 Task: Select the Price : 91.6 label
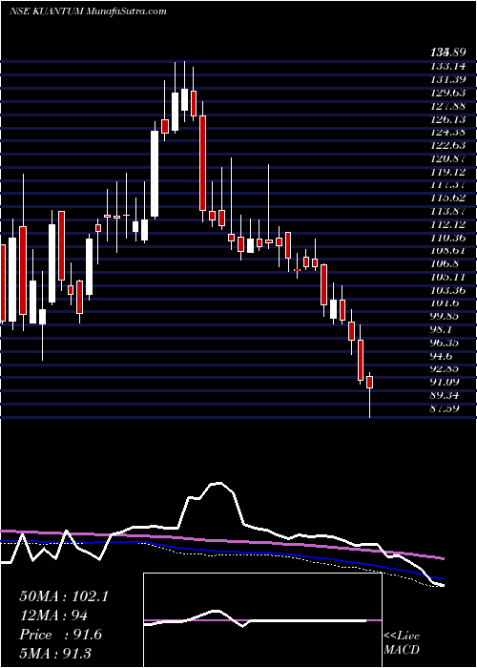pyautogui.click(x=60, y=635)
